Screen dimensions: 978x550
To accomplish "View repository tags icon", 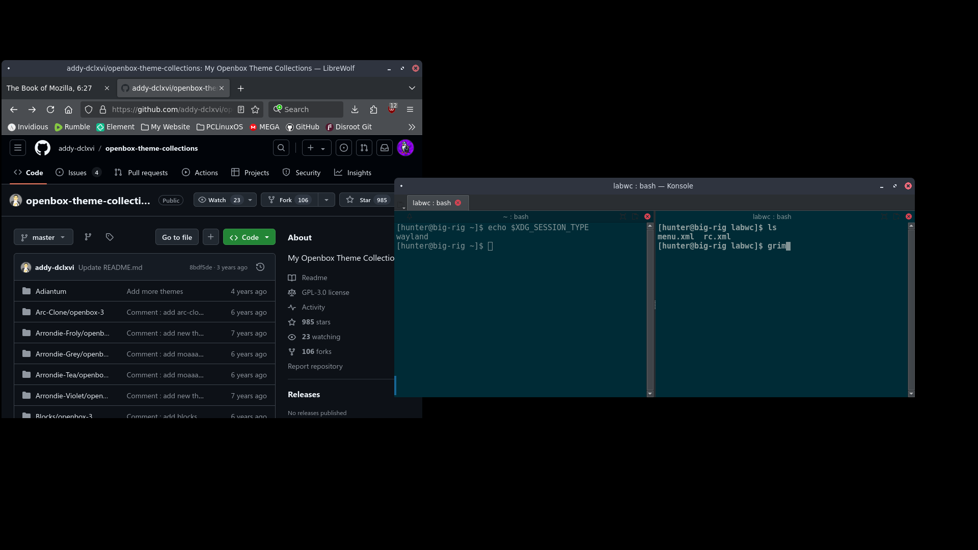I will click(110, 237).
